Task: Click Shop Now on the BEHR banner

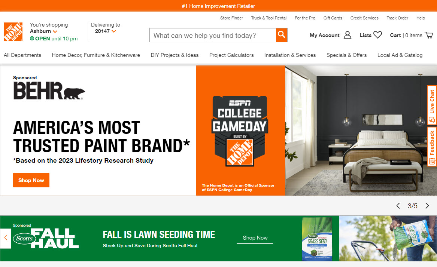Action: (x=31, y=180)
